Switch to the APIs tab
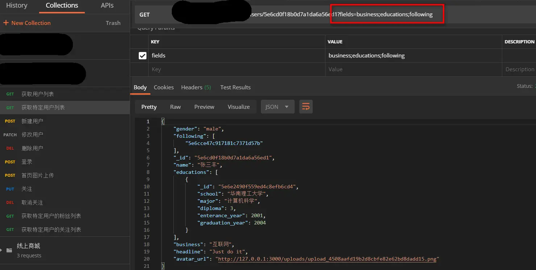 107,5
